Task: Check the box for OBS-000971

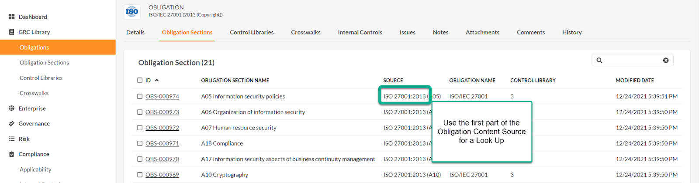Action: point(140,143)
